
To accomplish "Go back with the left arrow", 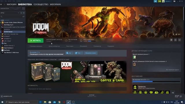I will [x=1, y=4].
